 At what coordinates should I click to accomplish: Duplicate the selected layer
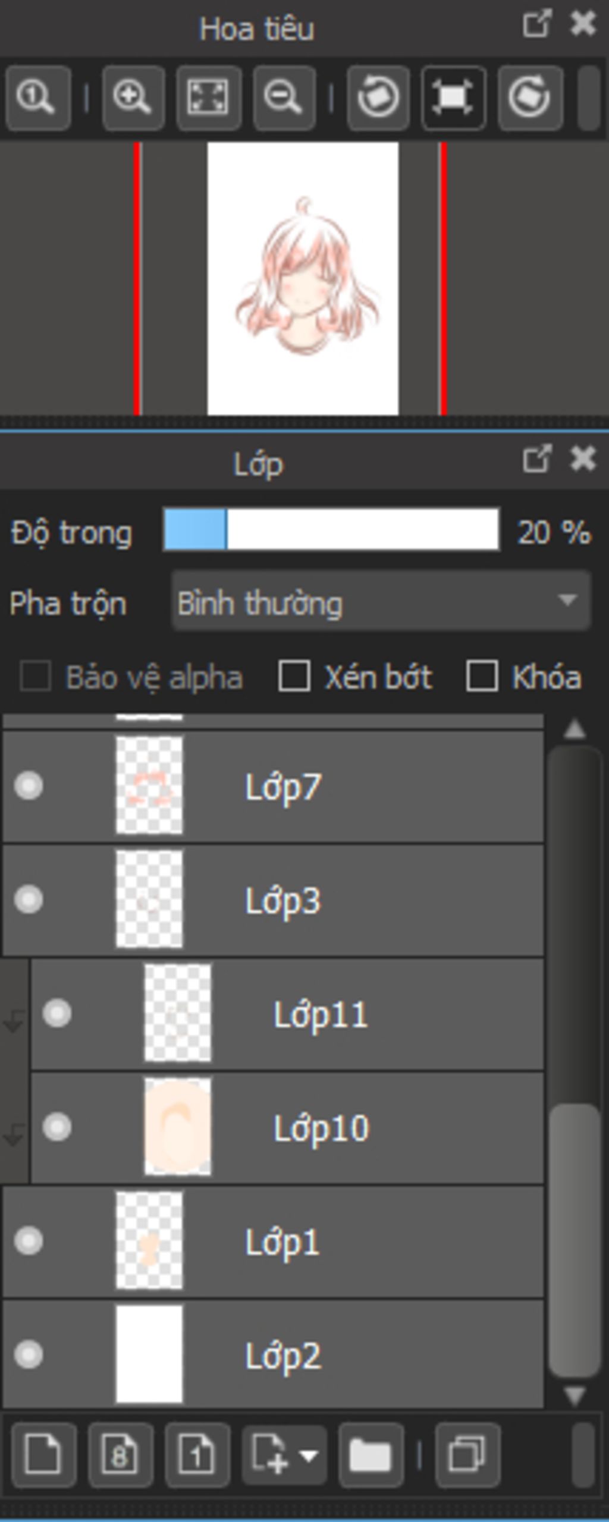coord(467,1455)
